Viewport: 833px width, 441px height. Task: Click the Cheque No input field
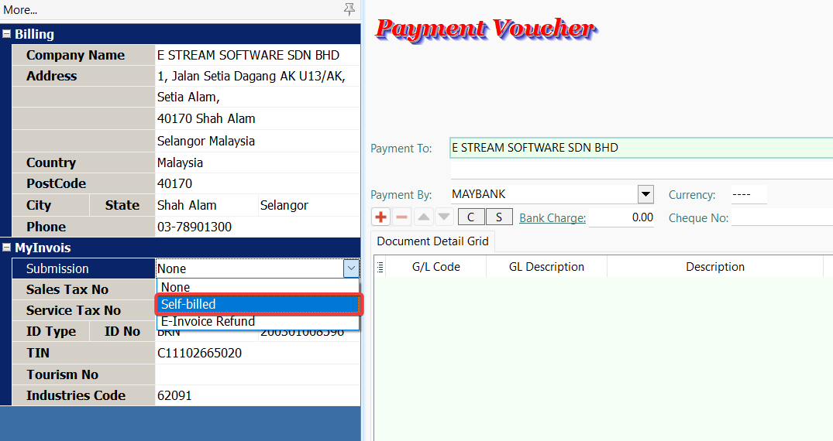coord(781,218)
